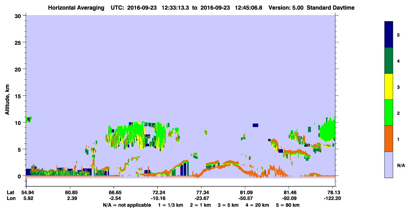Click the 'Lon' row label

11,198
